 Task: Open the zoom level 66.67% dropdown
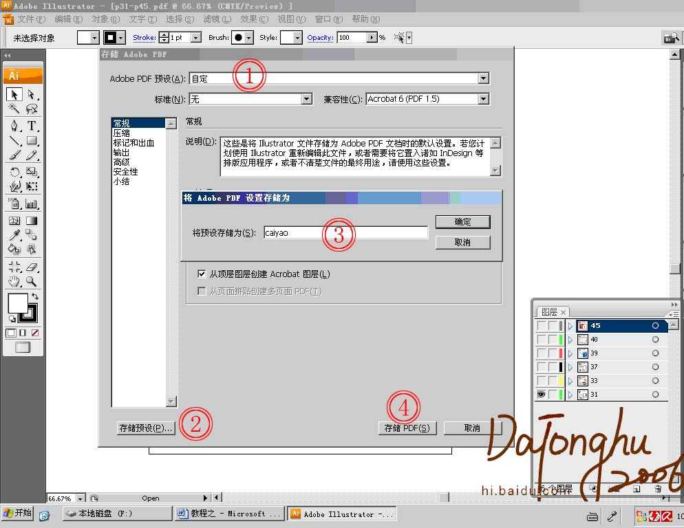coord(81,498)
